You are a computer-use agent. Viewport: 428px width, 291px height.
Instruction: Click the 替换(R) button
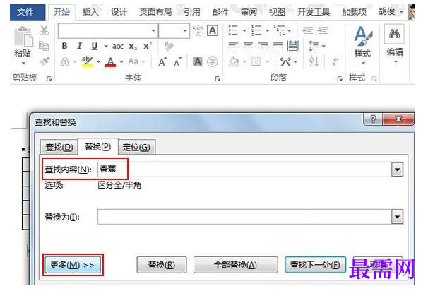[x=162, y=265]
